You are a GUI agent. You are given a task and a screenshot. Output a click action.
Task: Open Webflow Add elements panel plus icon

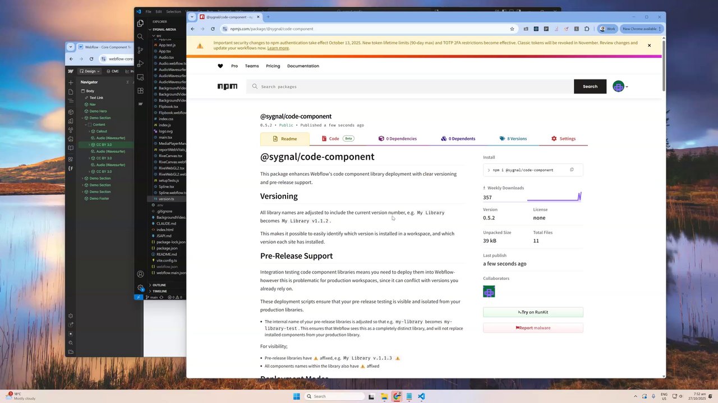71,83
